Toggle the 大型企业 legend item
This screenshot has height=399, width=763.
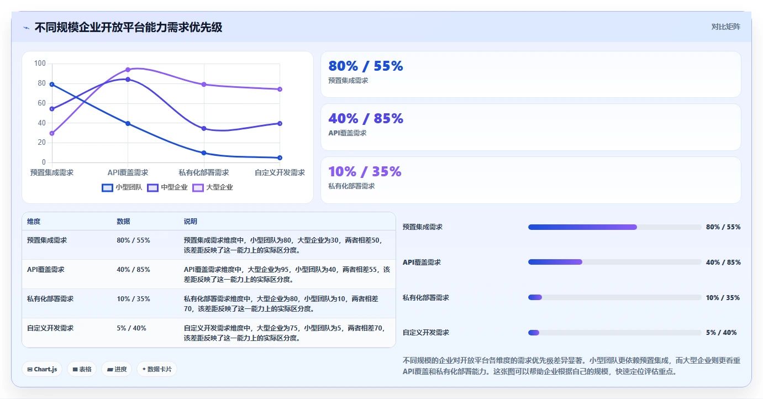(x=213, y=187)
